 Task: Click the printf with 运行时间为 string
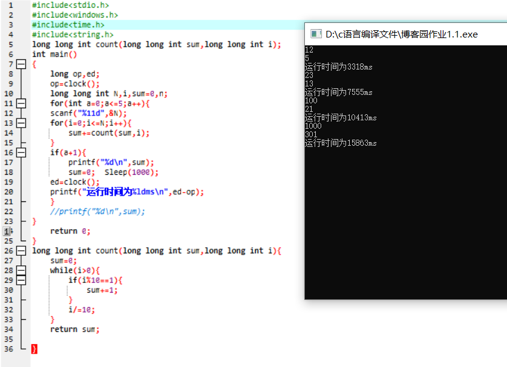127,192
